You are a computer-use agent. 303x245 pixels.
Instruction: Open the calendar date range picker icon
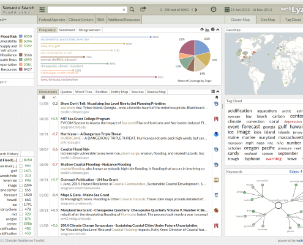click(227, 10)
